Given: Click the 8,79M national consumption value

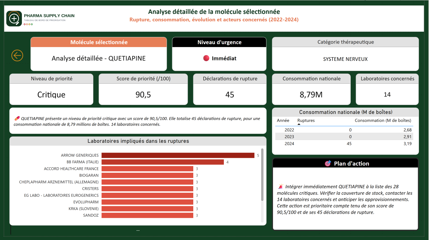Looking at the screenshot, I should (311, 95).
